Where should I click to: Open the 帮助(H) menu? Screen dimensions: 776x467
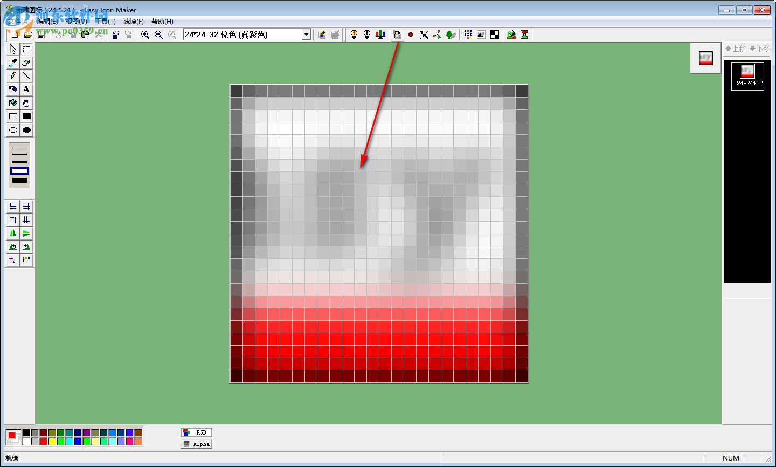coord(162,22)
